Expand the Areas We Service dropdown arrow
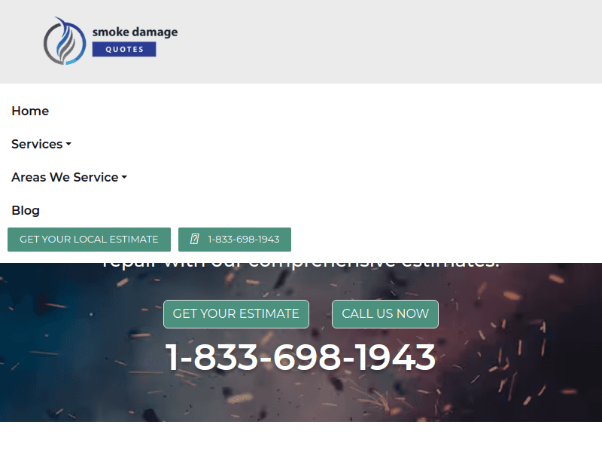 (x=124, y=178)
